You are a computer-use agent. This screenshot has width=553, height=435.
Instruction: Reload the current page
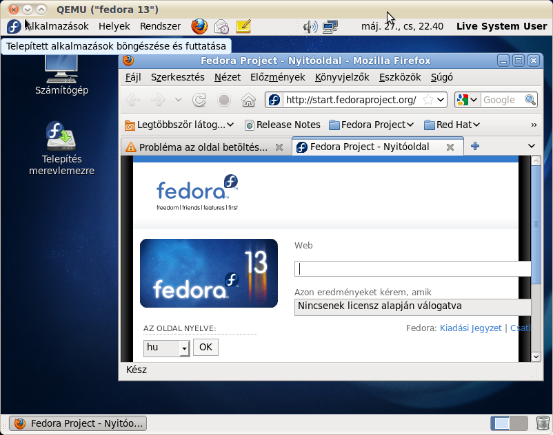pos(199,100)
